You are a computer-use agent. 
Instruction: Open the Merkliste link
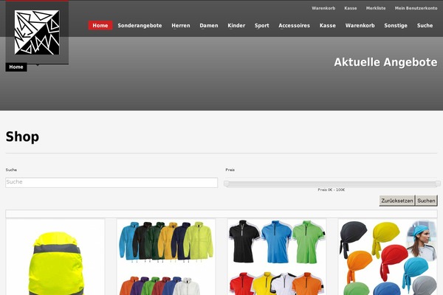[x=376, y=8]
